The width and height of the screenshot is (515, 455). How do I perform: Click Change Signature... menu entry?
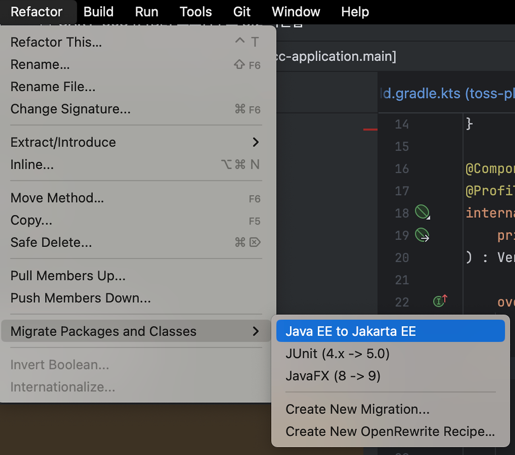(x=70, y=109)
